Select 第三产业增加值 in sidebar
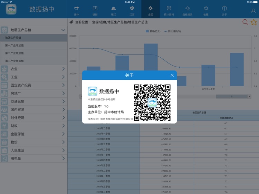Image resolution: width=259 pixels, height=194 pixels. [34, 61]
